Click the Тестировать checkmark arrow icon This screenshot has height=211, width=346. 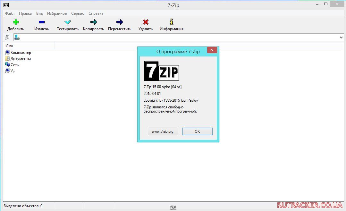point(68,22)
